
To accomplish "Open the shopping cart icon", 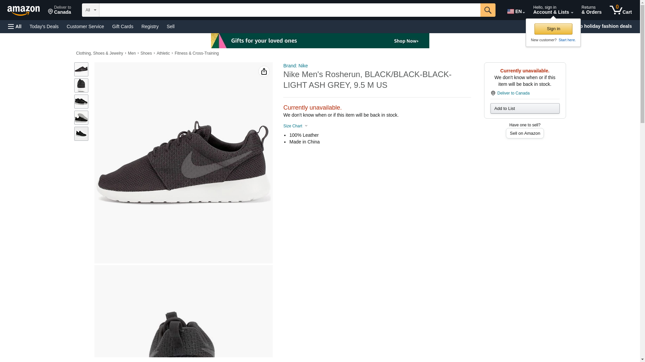I will point(620,10).
